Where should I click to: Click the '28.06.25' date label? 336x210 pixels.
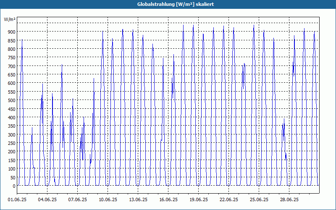[289, 199]
